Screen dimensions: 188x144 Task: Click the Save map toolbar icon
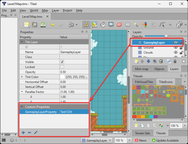(x=43, y=25)
